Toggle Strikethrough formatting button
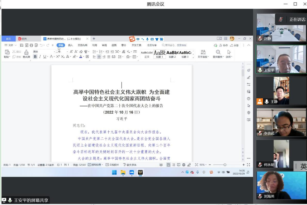Image resolution: width=307 pixels, height=205 pixels. tap(51, 57)
